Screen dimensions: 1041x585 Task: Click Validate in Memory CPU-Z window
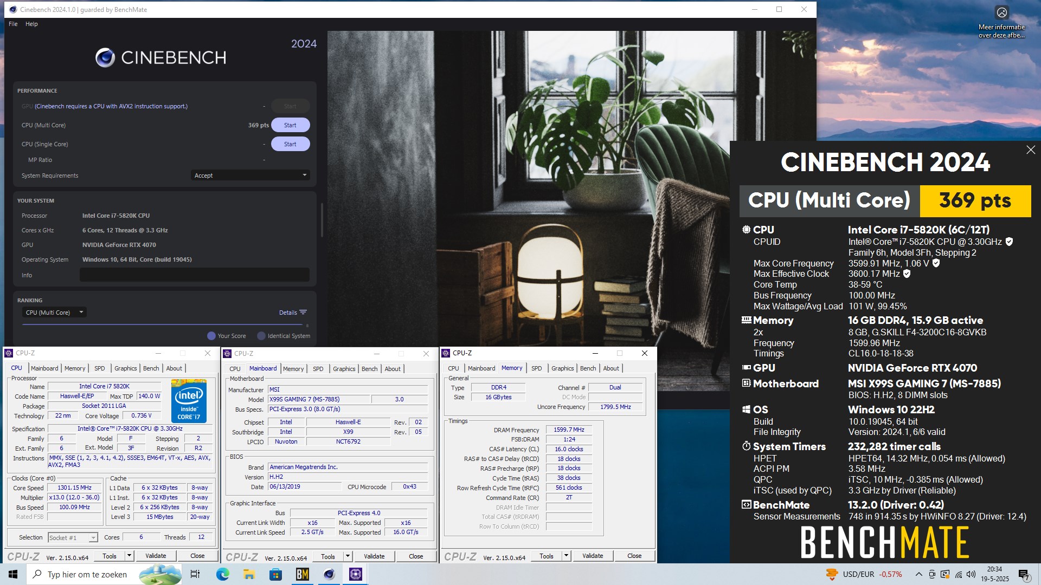click(593, 556)
